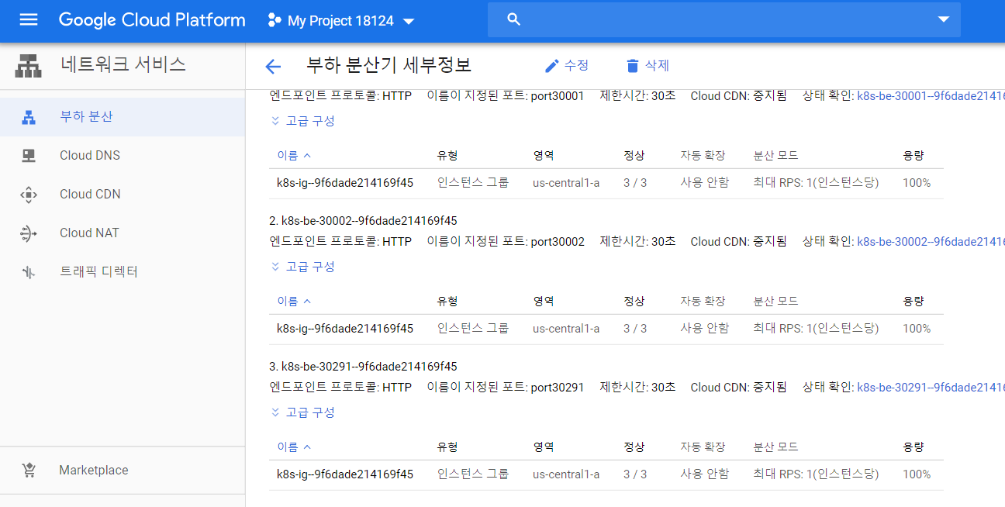The width and height of the screenshot is (1005, 507).
Task: Open Marketplace in the sidebar
Action: 123,471
